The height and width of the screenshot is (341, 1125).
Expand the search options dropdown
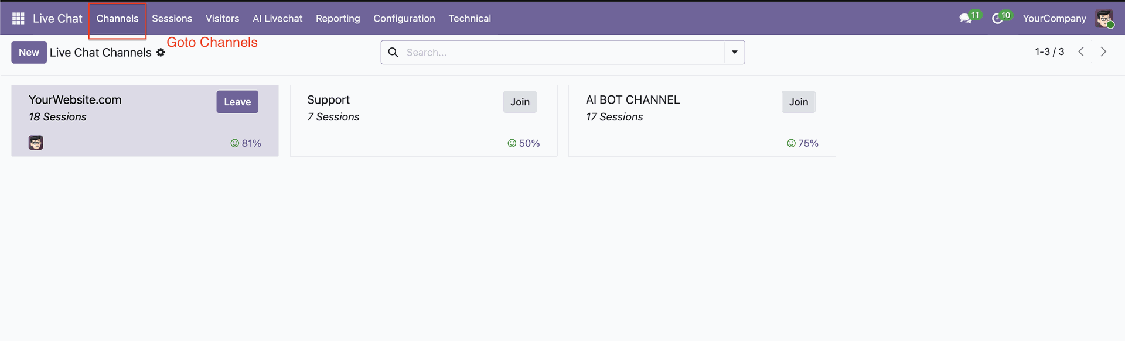734,53
